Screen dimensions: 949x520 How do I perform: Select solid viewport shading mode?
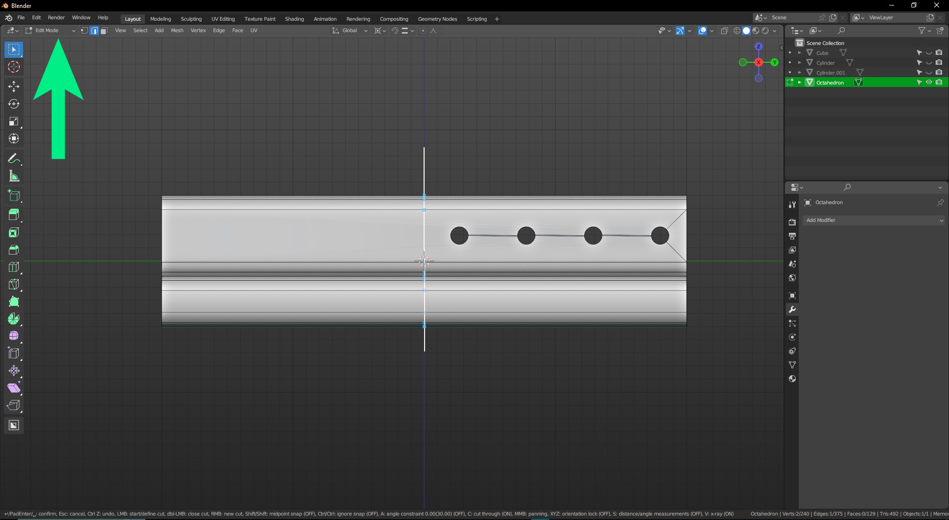pos(746,31)
